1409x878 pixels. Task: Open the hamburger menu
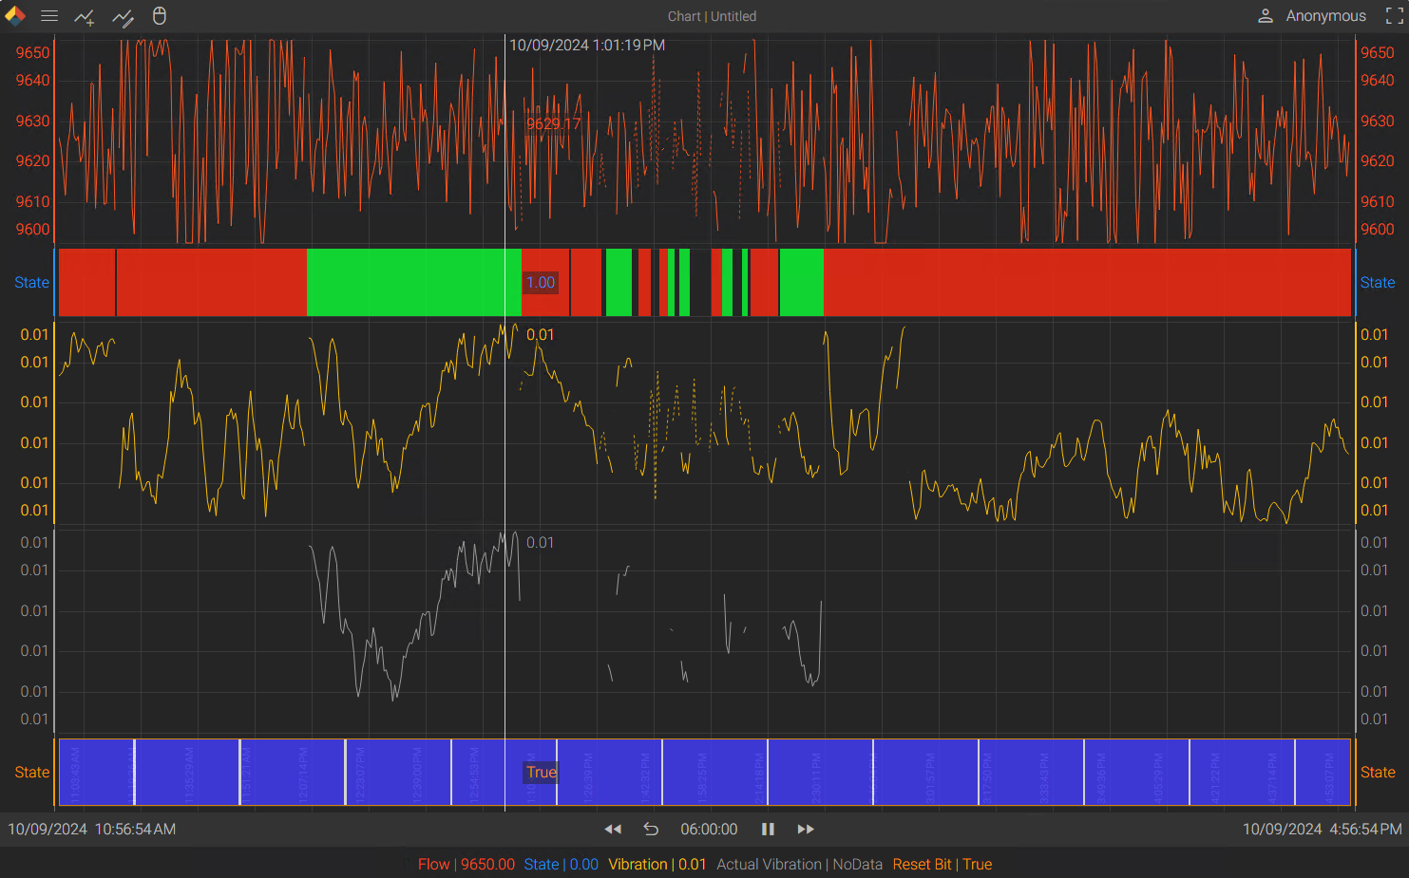49,16
